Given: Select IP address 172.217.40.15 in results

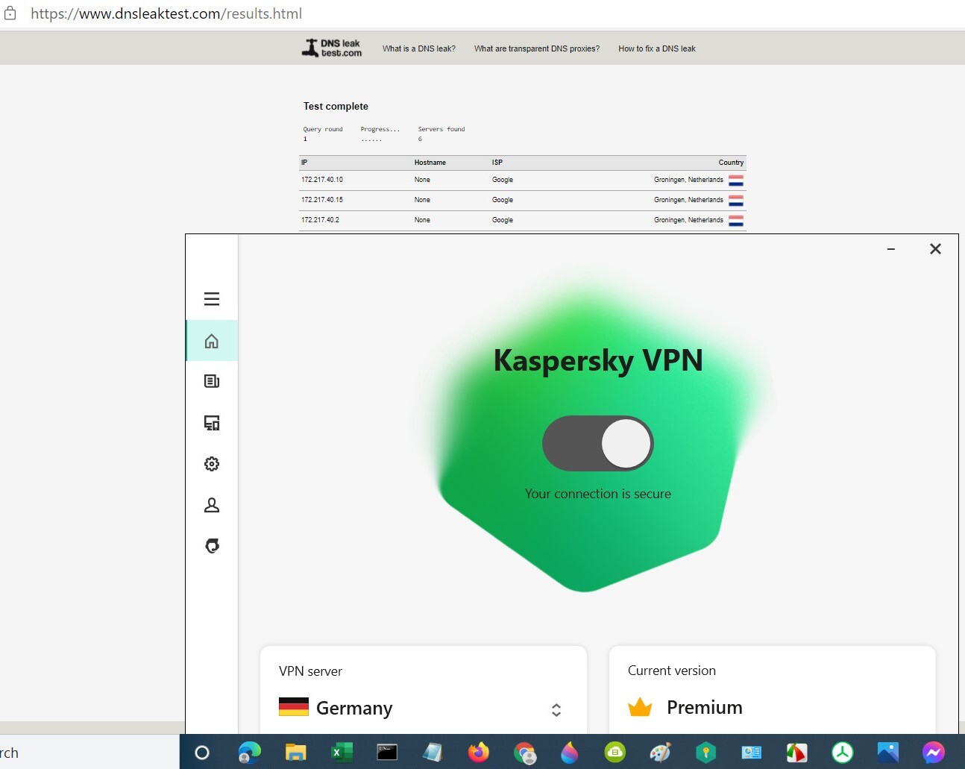Looking at the screenshot, I should click(x=322, y=200).
